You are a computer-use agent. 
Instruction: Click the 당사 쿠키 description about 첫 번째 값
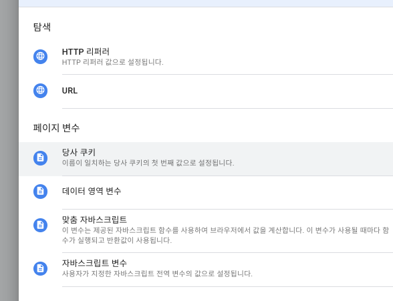tap(148, 163)
